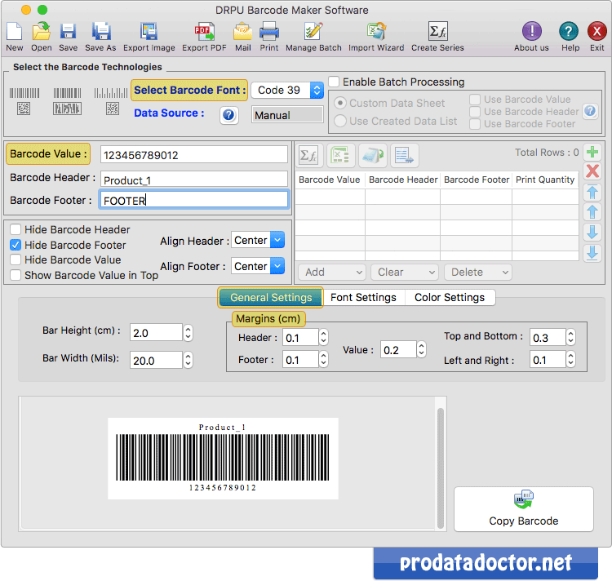
Task: Toggle Hide Barcode Header checkbox
Action: (16, 229)
